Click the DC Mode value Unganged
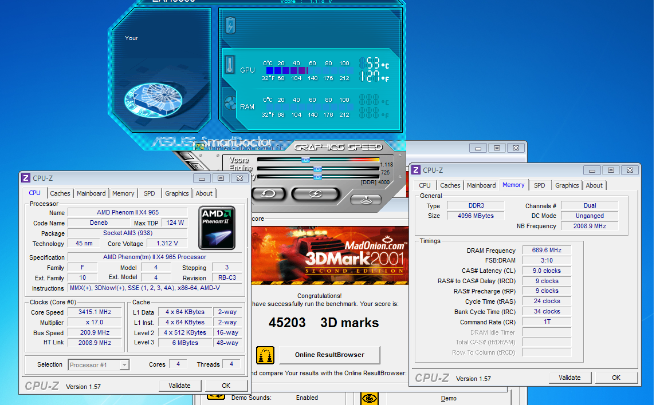 coord(590,216)
